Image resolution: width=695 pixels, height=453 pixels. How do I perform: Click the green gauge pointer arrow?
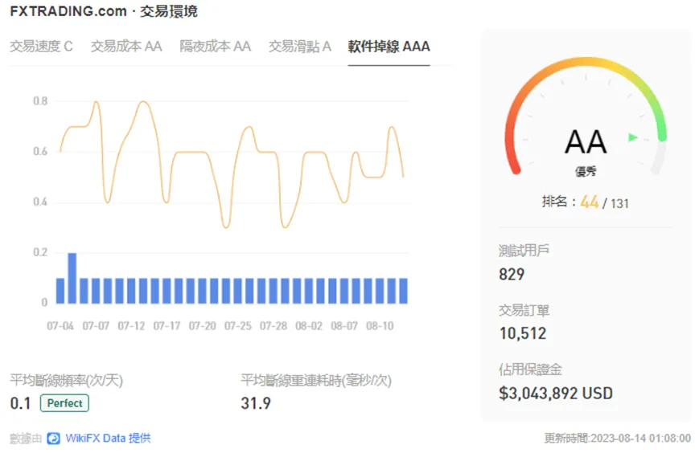tap(633, 137)
